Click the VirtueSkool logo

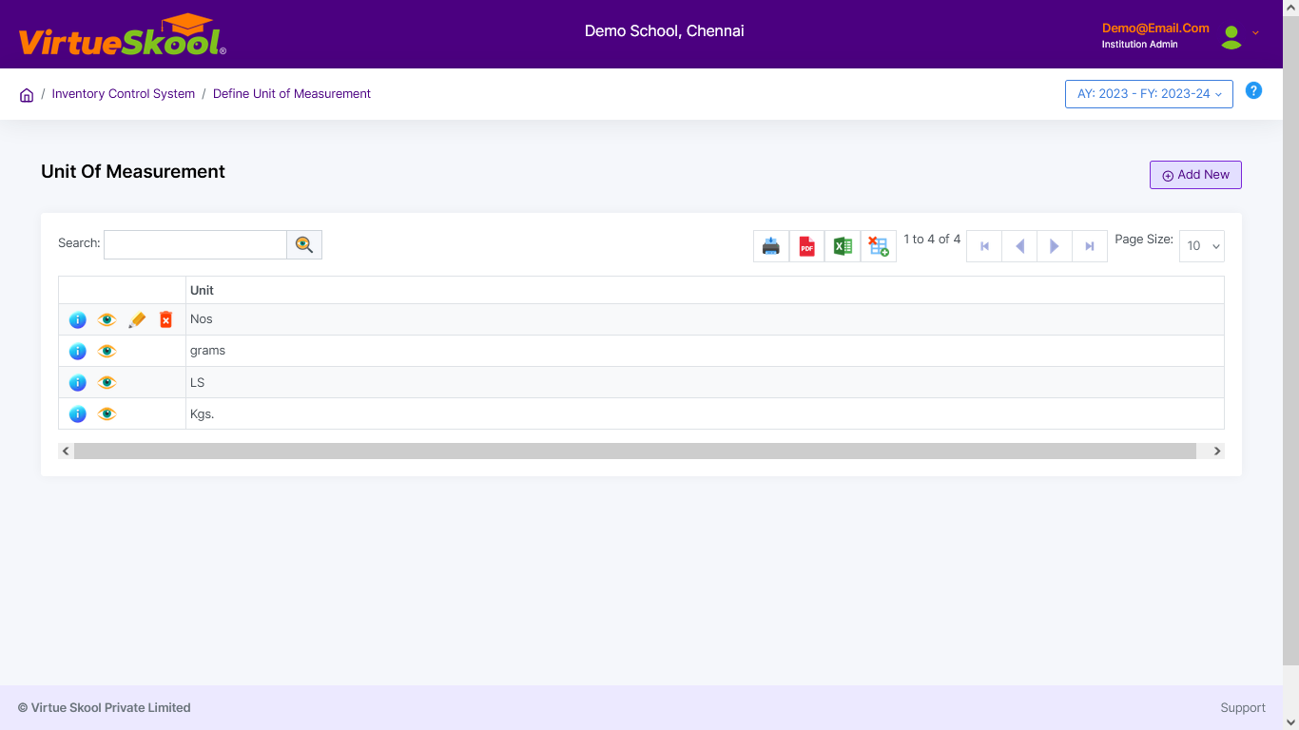click(123, 36)
